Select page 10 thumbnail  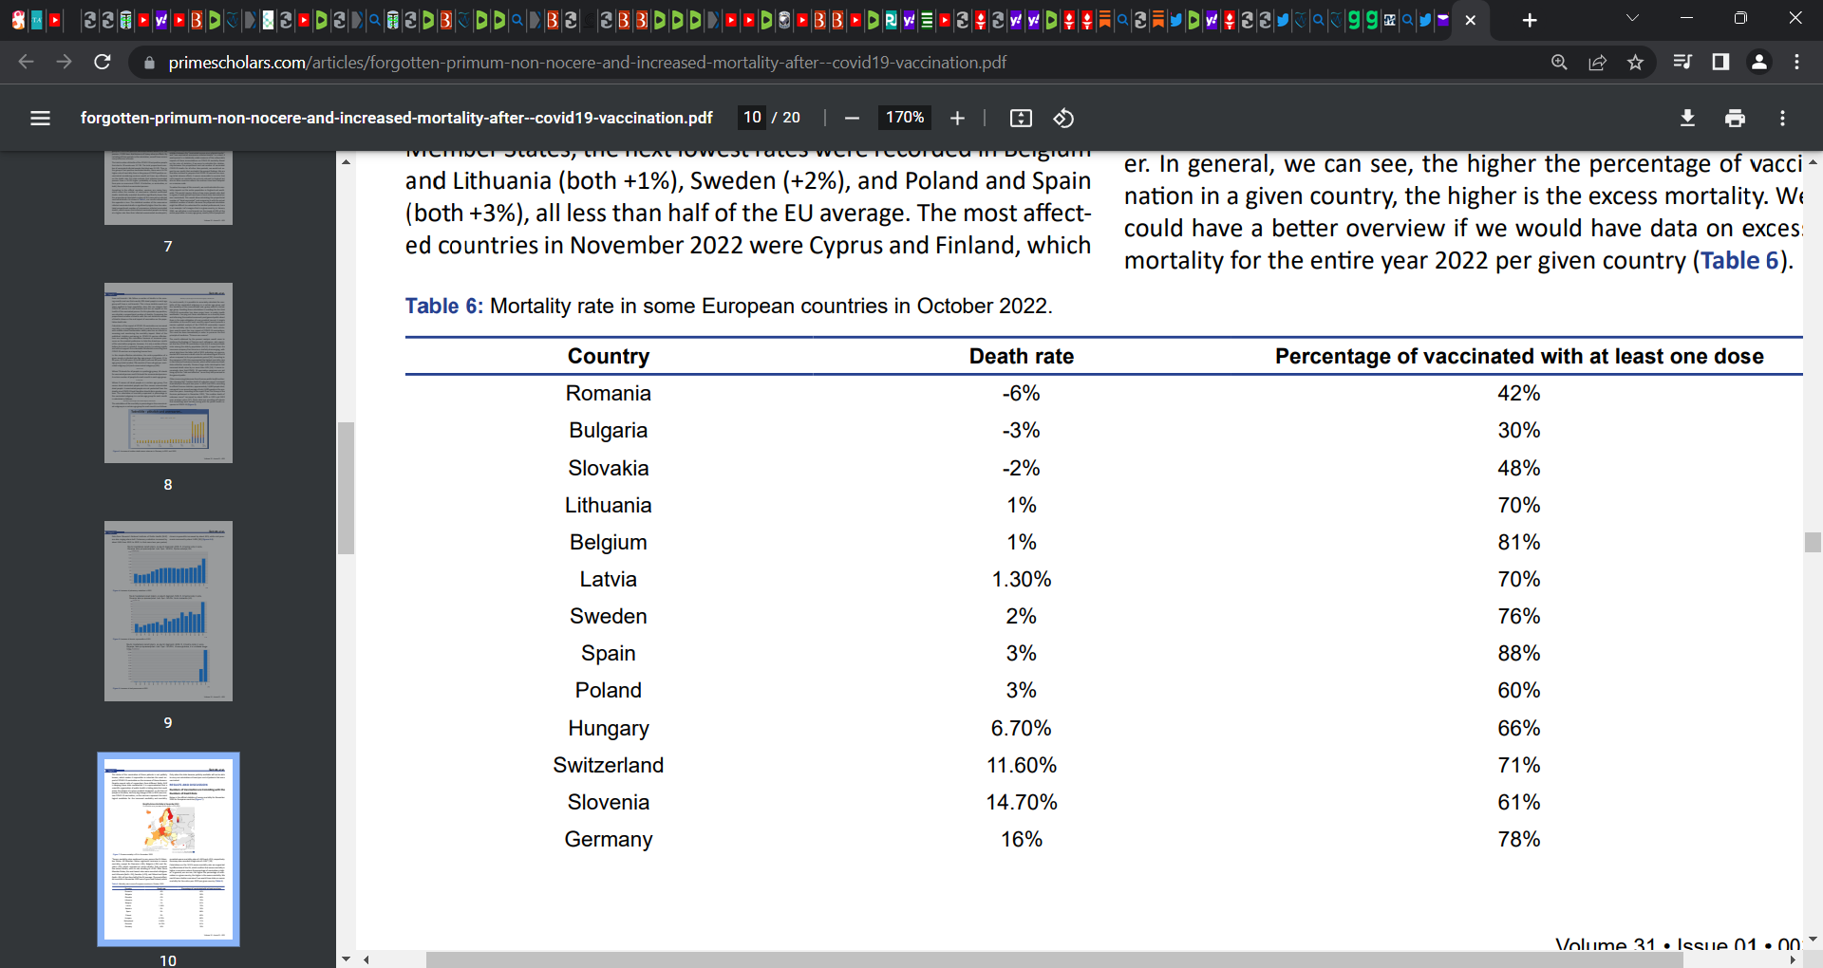pos(168,849)
